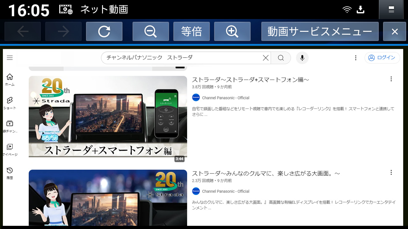Open 動画サービスメニュー
The width and height of the screenshot is (408, 229).
tap(320, 31)
